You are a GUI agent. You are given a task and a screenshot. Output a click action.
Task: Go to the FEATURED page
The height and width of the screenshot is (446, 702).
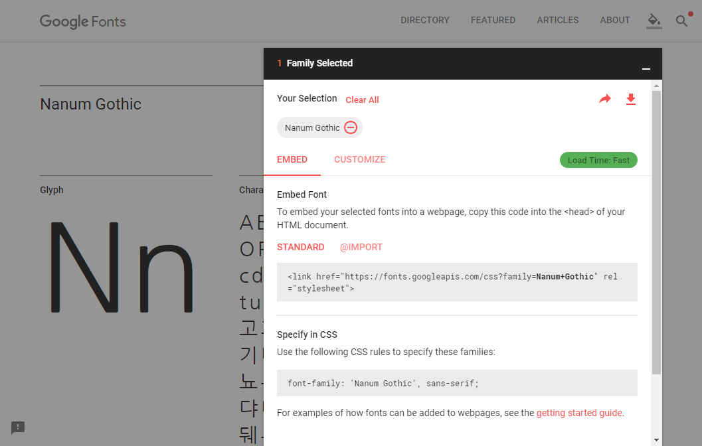tap(493, 20)
